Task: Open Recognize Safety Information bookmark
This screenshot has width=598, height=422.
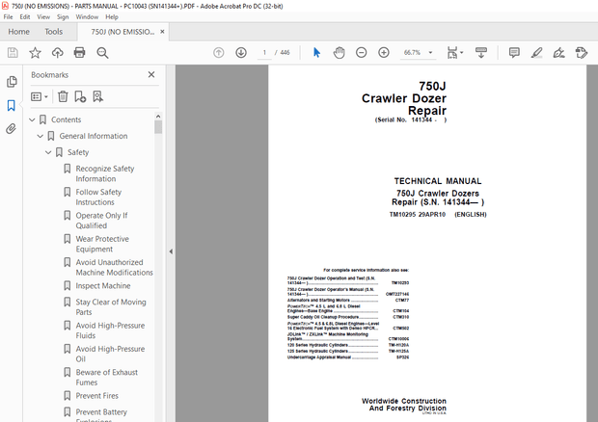Action: coord(105,173)
